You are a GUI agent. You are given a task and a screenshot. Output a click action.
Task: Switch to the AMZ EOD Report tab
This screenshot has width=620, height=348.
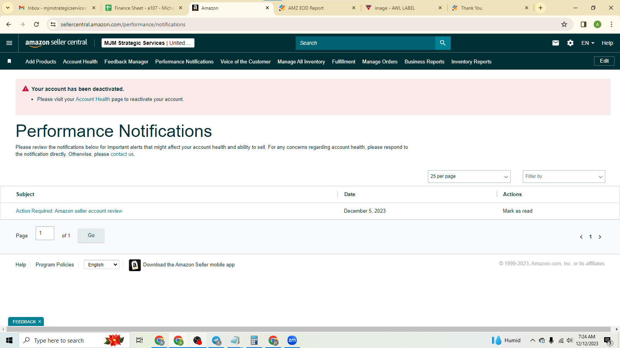point(317,8)
